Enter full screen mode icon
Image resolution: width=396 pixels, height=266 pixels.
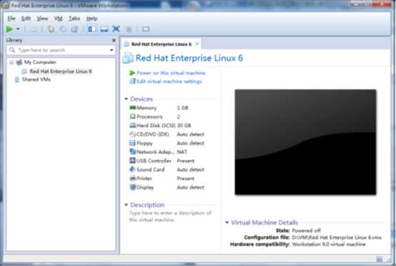[x=116, y=29]
